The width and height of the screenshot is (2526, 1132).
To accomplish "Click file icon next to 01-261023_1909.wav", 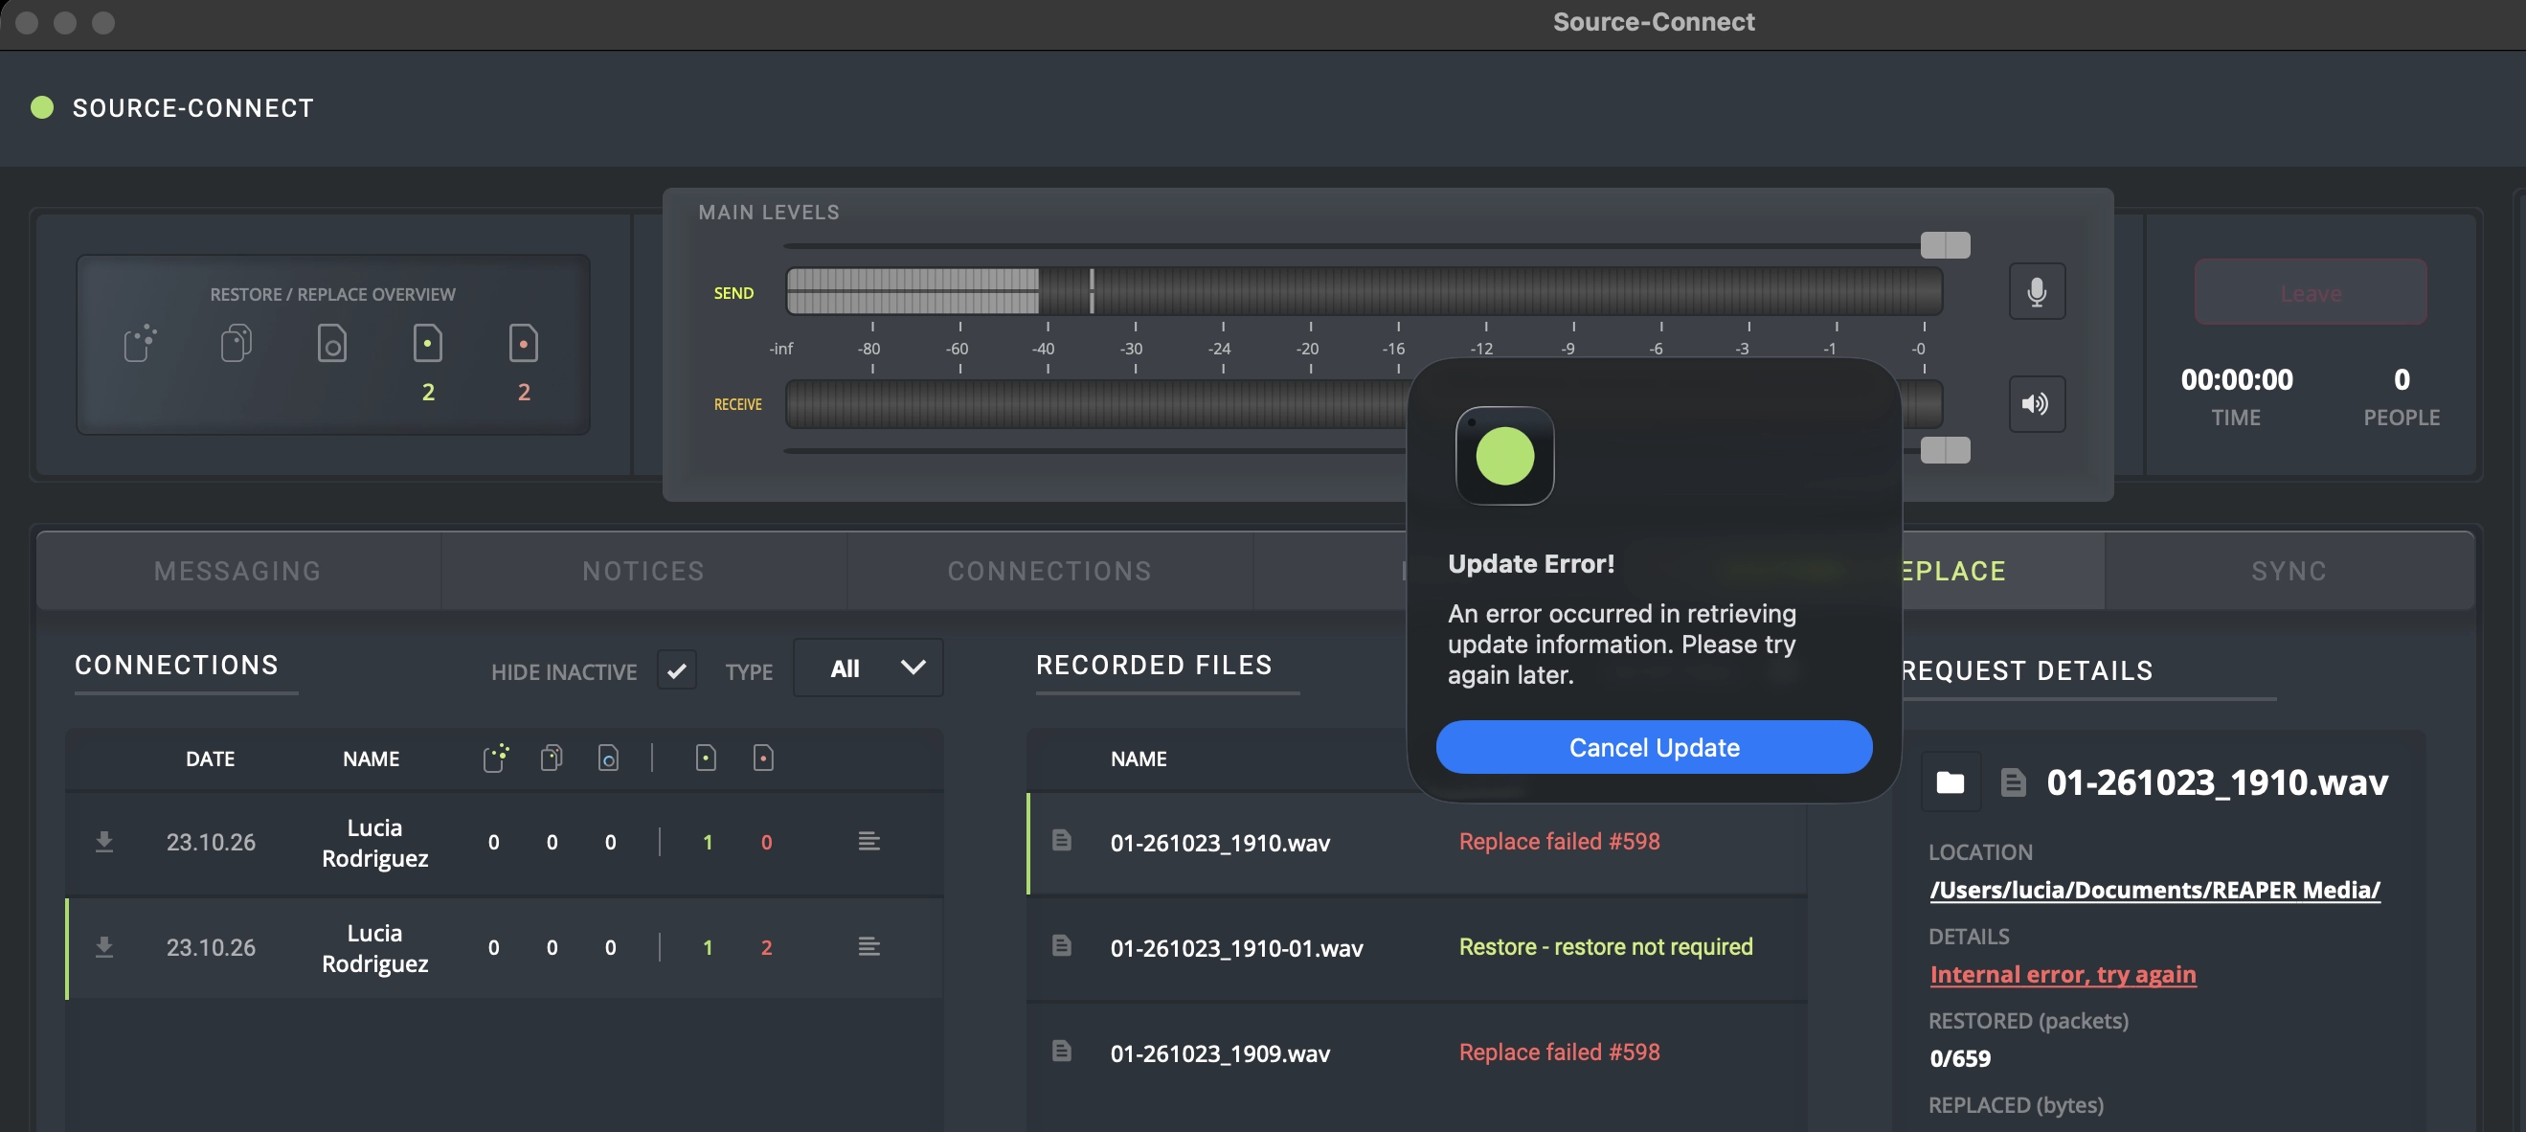I will (1061, 1051).
